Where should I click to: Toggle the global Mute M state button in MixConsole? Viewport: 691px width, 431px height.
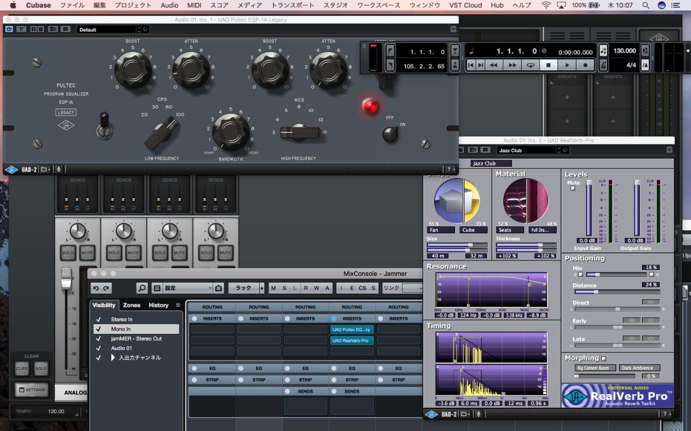point(273,288)
